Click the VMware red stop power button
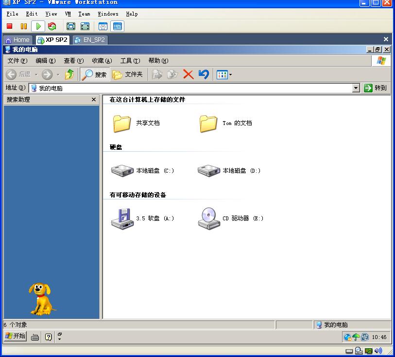The width and height of the screenshot is (395, 357). (x=10, y=26)
